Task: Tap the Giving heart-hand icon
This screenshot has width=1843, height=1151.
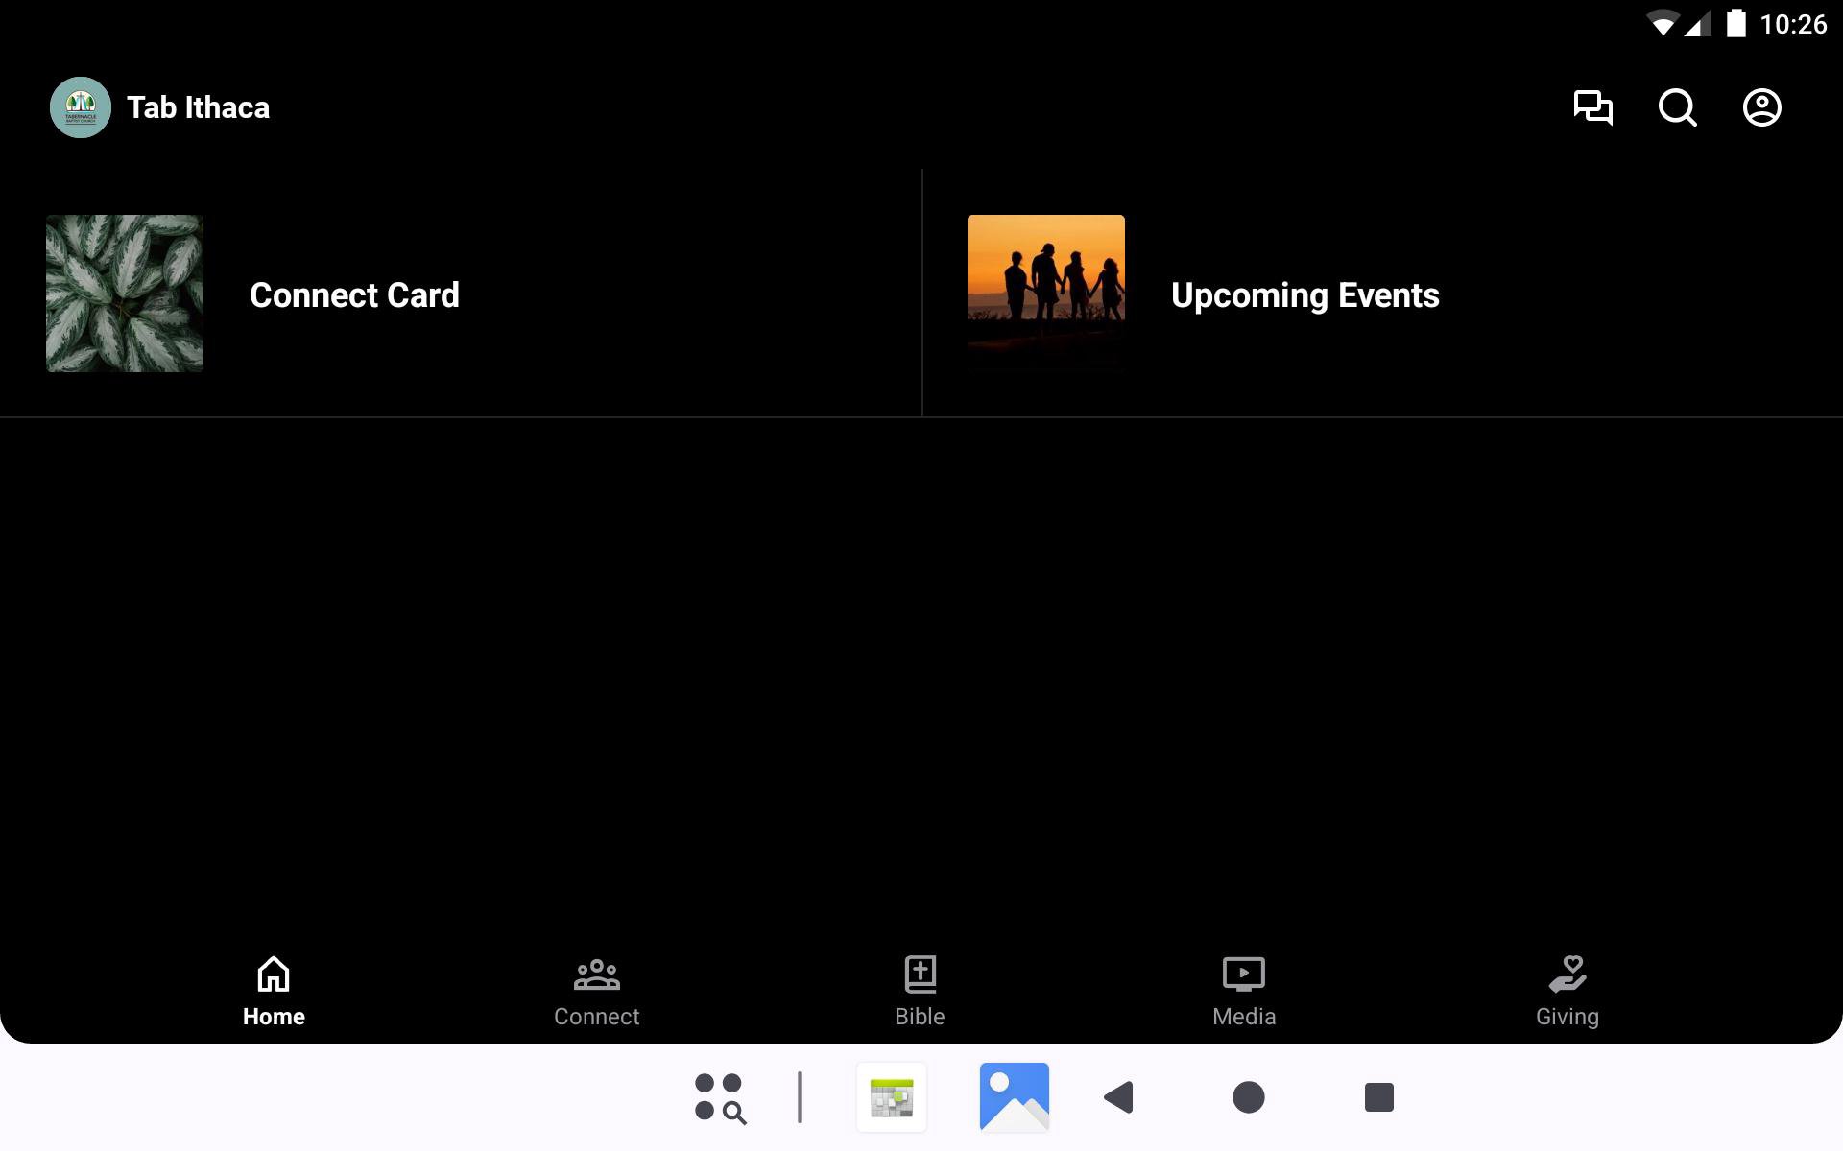Action: 1567,975
